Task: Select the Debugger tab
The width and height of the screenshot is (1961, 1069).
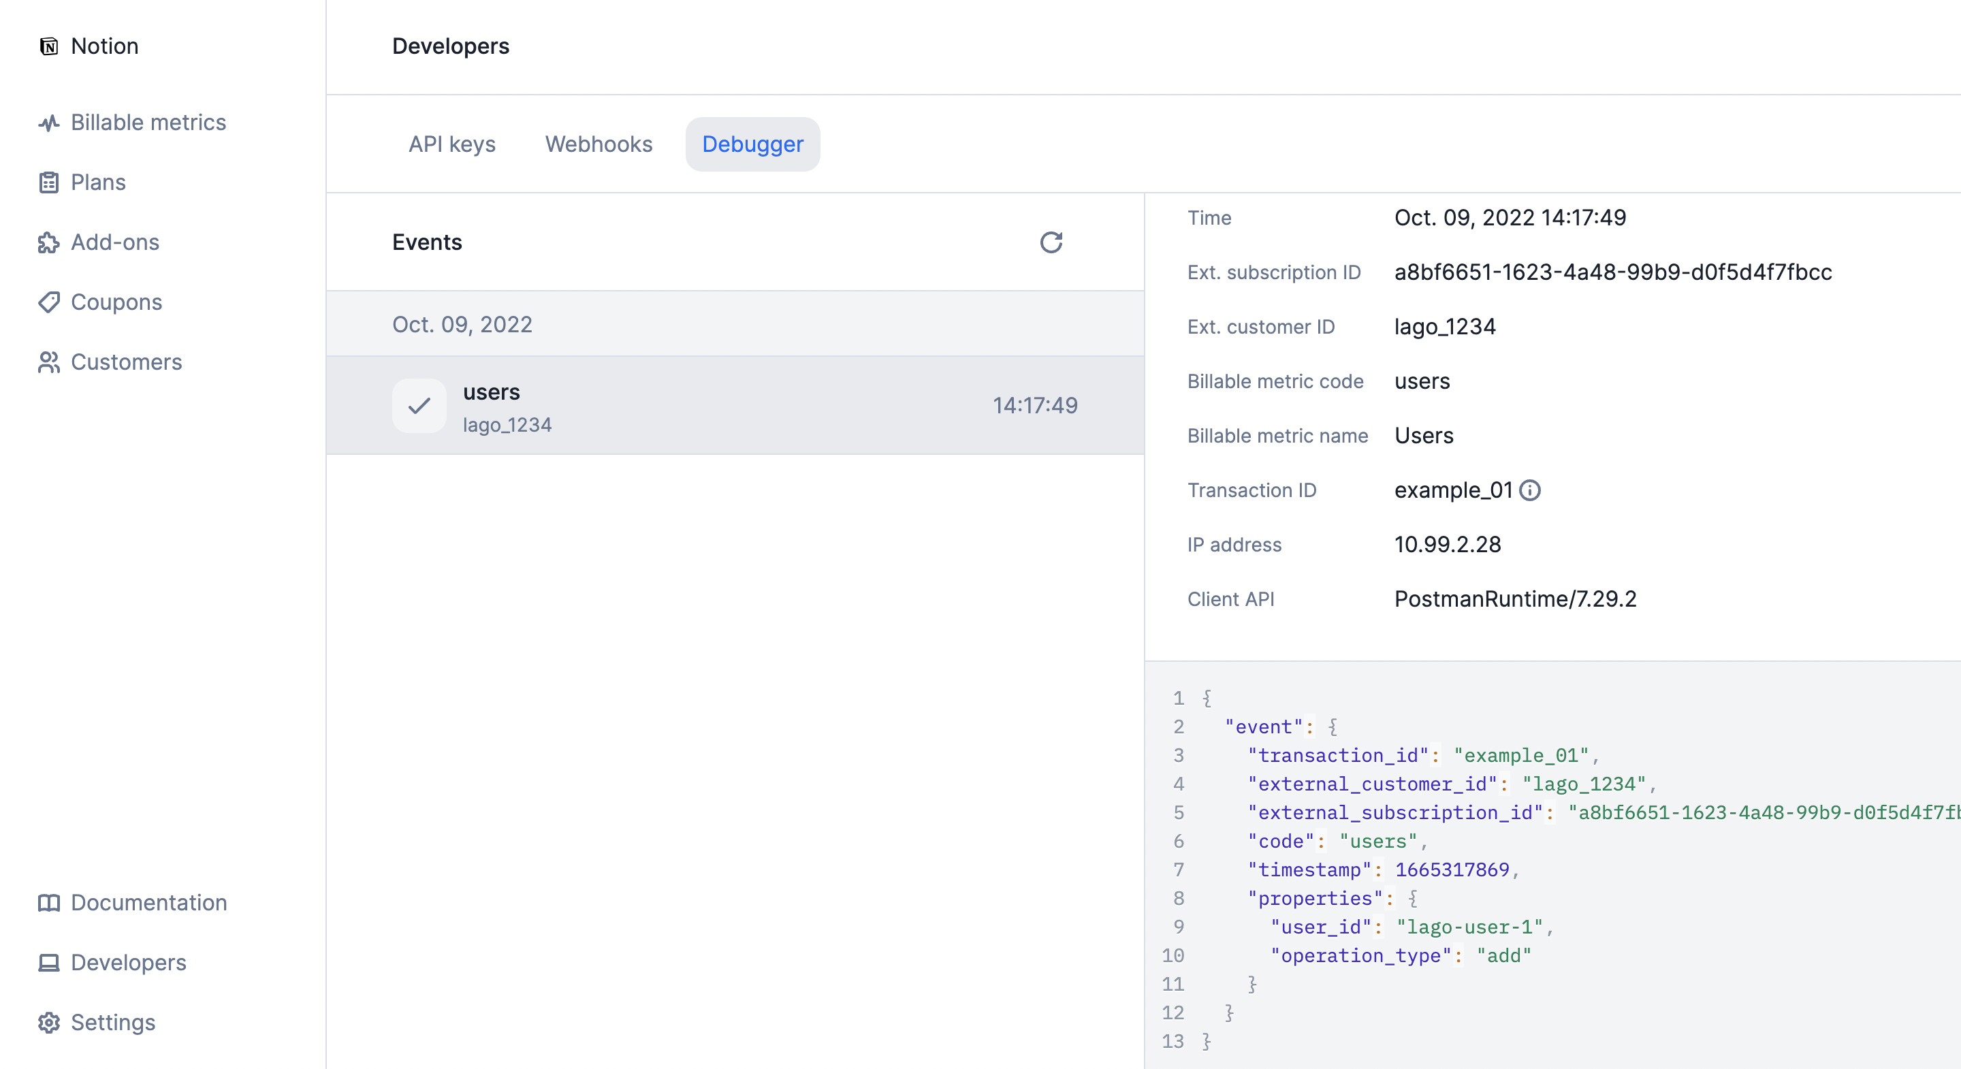Action: (752, 144)
